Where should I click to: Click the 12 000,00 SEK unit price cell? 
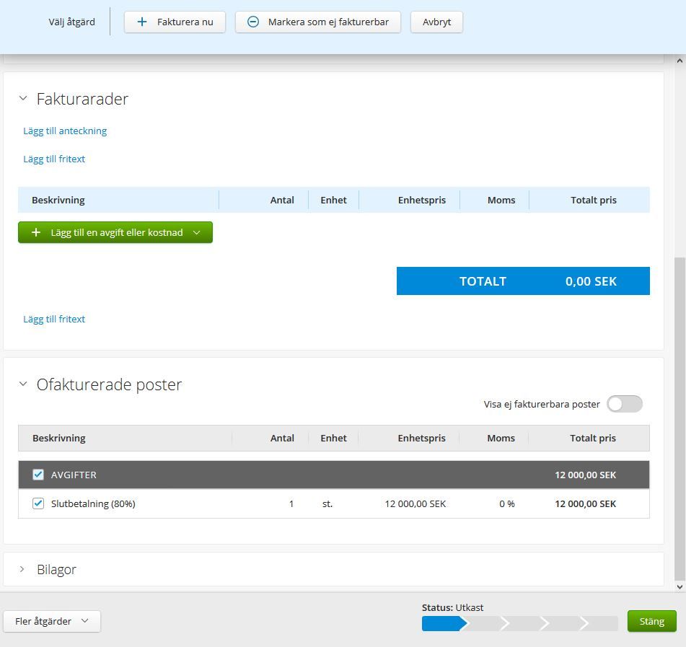tap(415, 503)
